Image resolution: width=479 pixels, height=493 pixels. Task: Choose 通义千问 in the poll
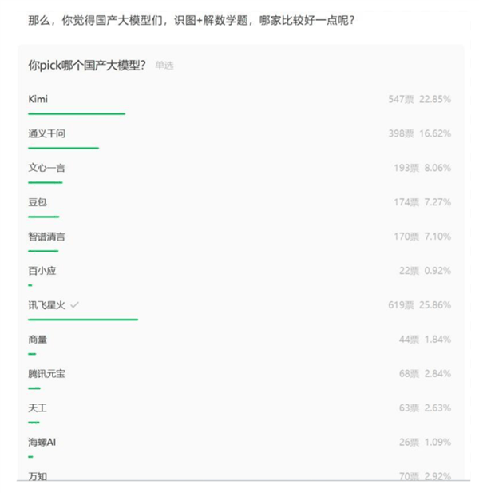click(46, 133)
